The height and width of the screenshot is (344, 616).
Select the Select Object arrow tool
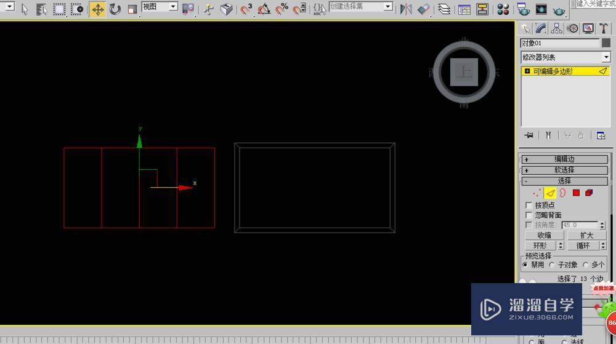pyautogui.click(x=25, y=9)
